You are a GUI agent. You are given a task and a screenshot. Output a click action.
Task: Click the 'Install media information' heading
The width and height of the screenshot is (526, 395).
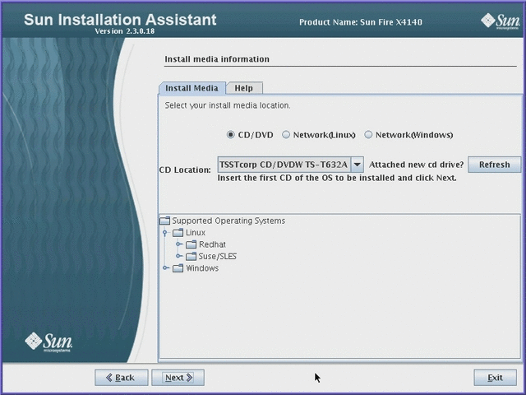[x=217, y=59]
